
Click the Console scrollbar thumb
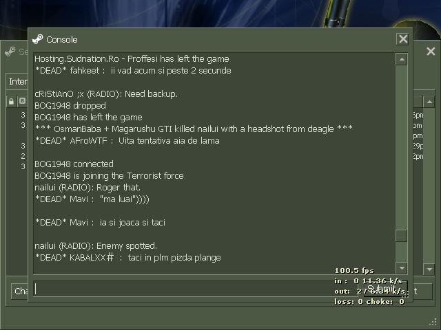pos(402,236)
